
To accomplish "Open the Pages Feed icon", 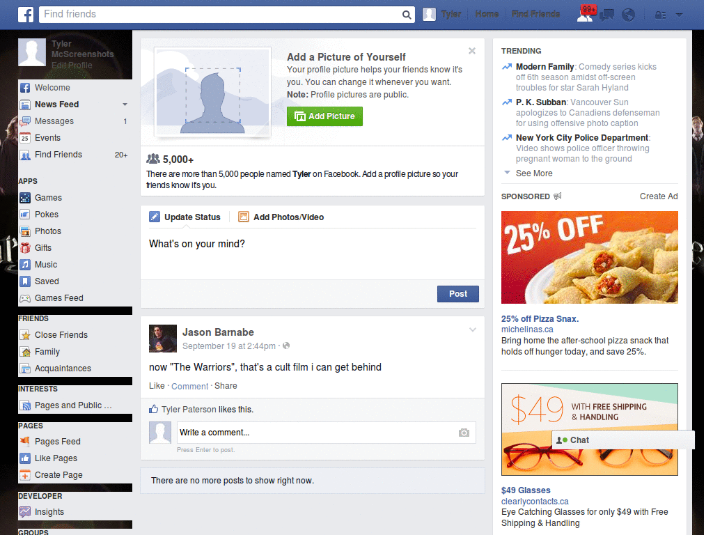I will tap(25, 441).
